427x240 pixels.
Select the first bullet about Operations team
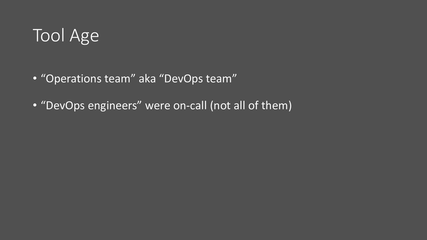(135, 79)
